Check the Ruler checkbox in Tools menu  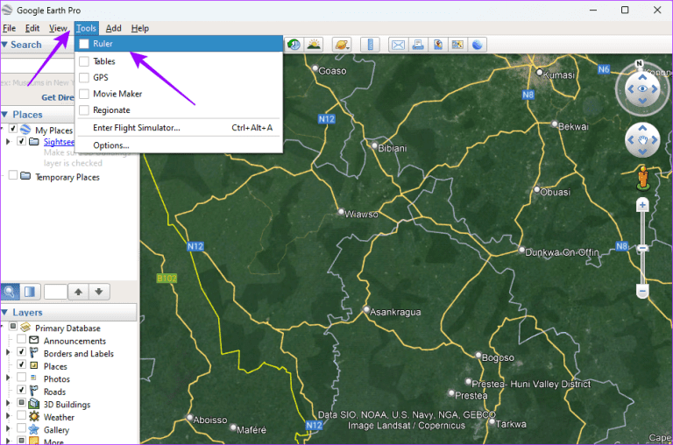coord(84,44)
